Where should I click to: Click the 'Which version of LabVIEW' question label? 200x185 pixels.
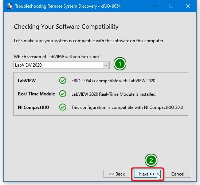click(56, 57)
